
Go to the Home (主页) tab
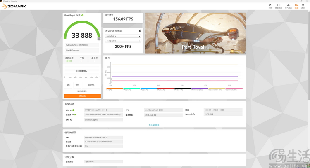pos(270,6)
